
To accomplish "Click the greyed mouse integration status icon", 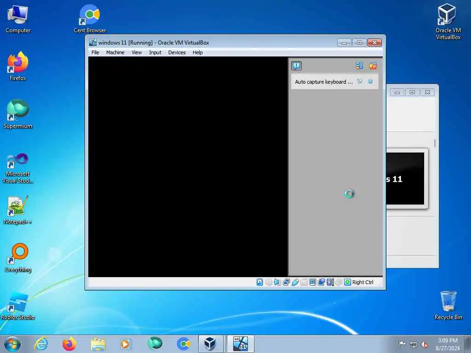I will [339, 282].
